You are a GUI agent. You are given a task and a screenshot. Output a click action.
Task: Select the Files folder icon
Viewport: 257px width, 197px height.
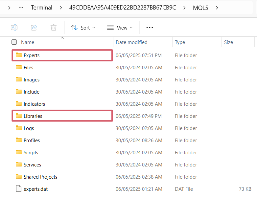[x=19, y=67]
